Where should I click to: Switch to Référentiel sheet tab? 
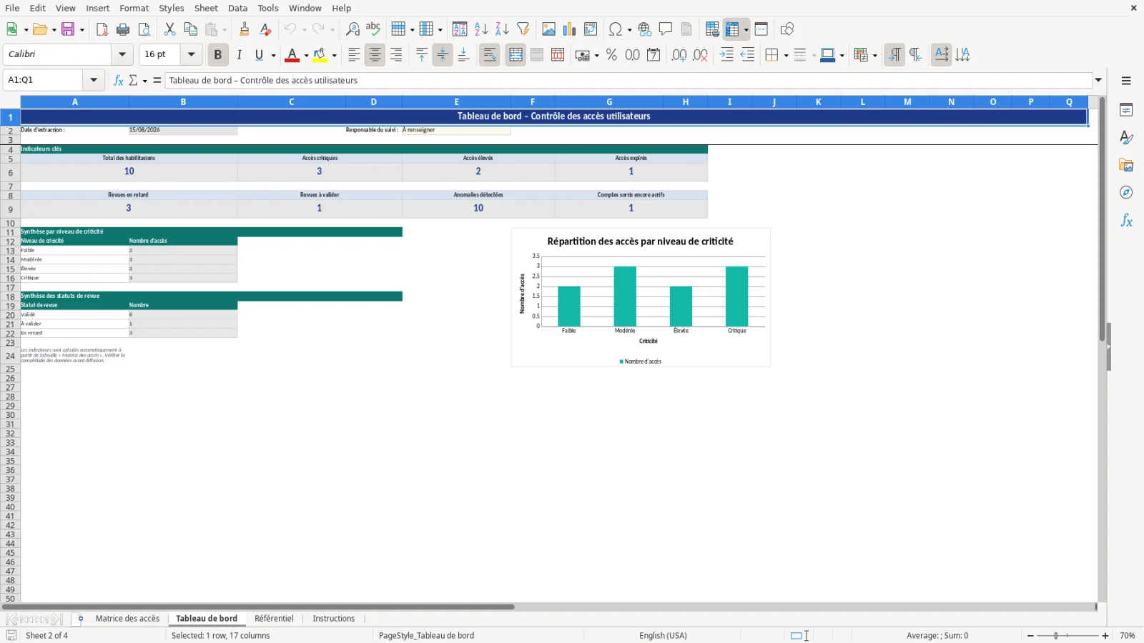pyautogui.click(x=274, y=619)
